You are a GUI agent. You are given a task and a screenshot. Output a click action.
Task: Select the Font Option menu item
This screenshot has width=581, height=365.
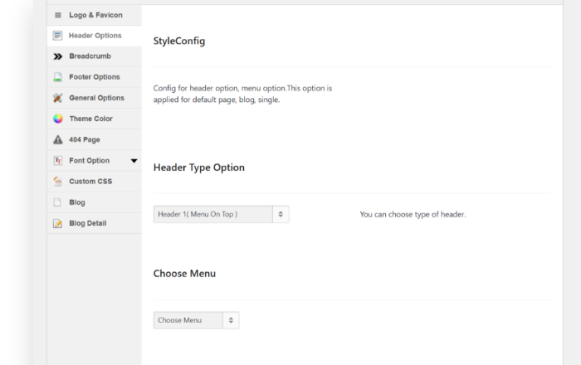click(95, 160)
